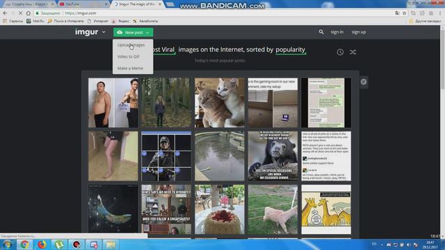Open Chrome from the taskbar

click(24, 244)
